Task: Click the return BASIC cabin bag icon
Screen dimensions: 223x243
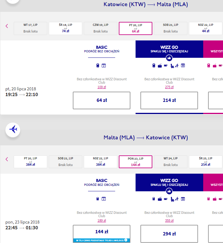Action: point(97,199)
